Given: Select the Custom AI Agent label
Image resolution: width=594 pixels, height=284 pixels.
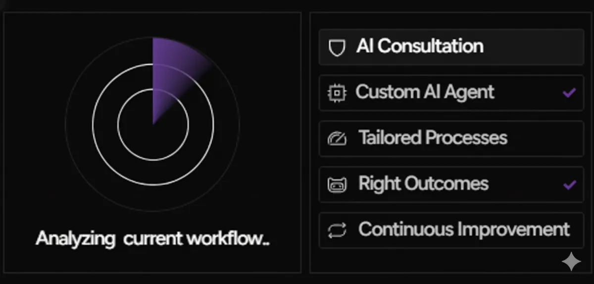Looking at the screenshot, I should point(425,92).
